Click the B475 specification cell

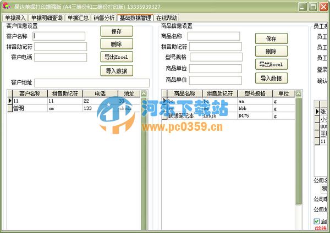point(255,116)
